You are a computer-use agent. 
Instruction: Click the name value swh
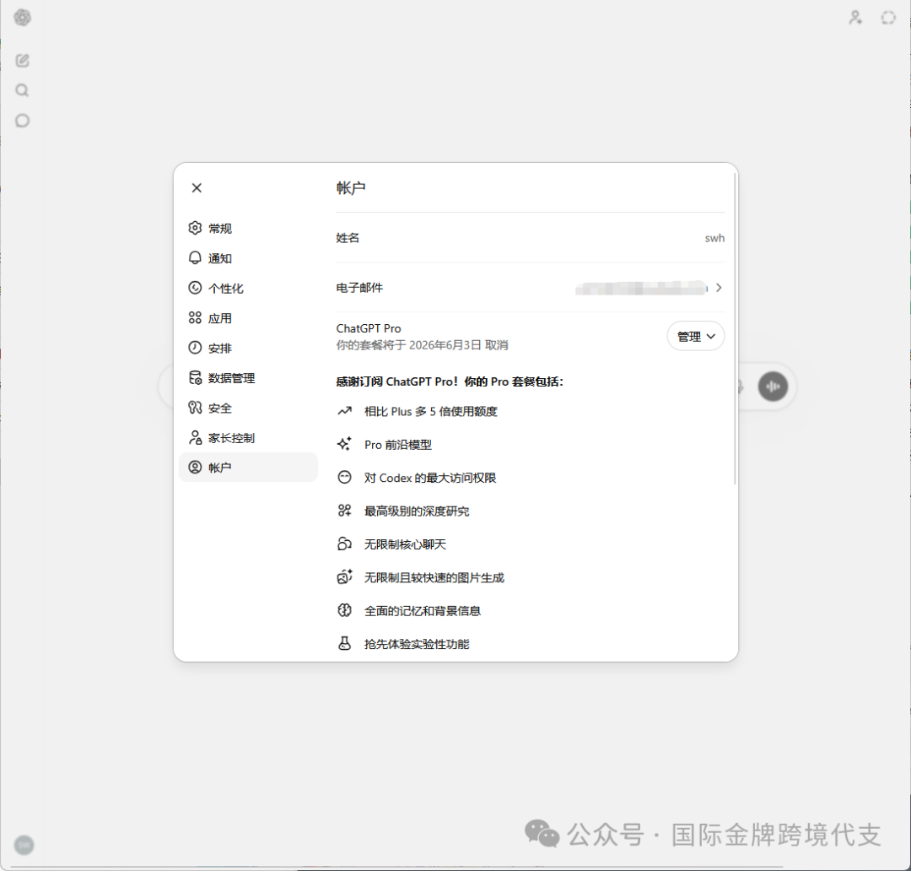coord(714,238)
